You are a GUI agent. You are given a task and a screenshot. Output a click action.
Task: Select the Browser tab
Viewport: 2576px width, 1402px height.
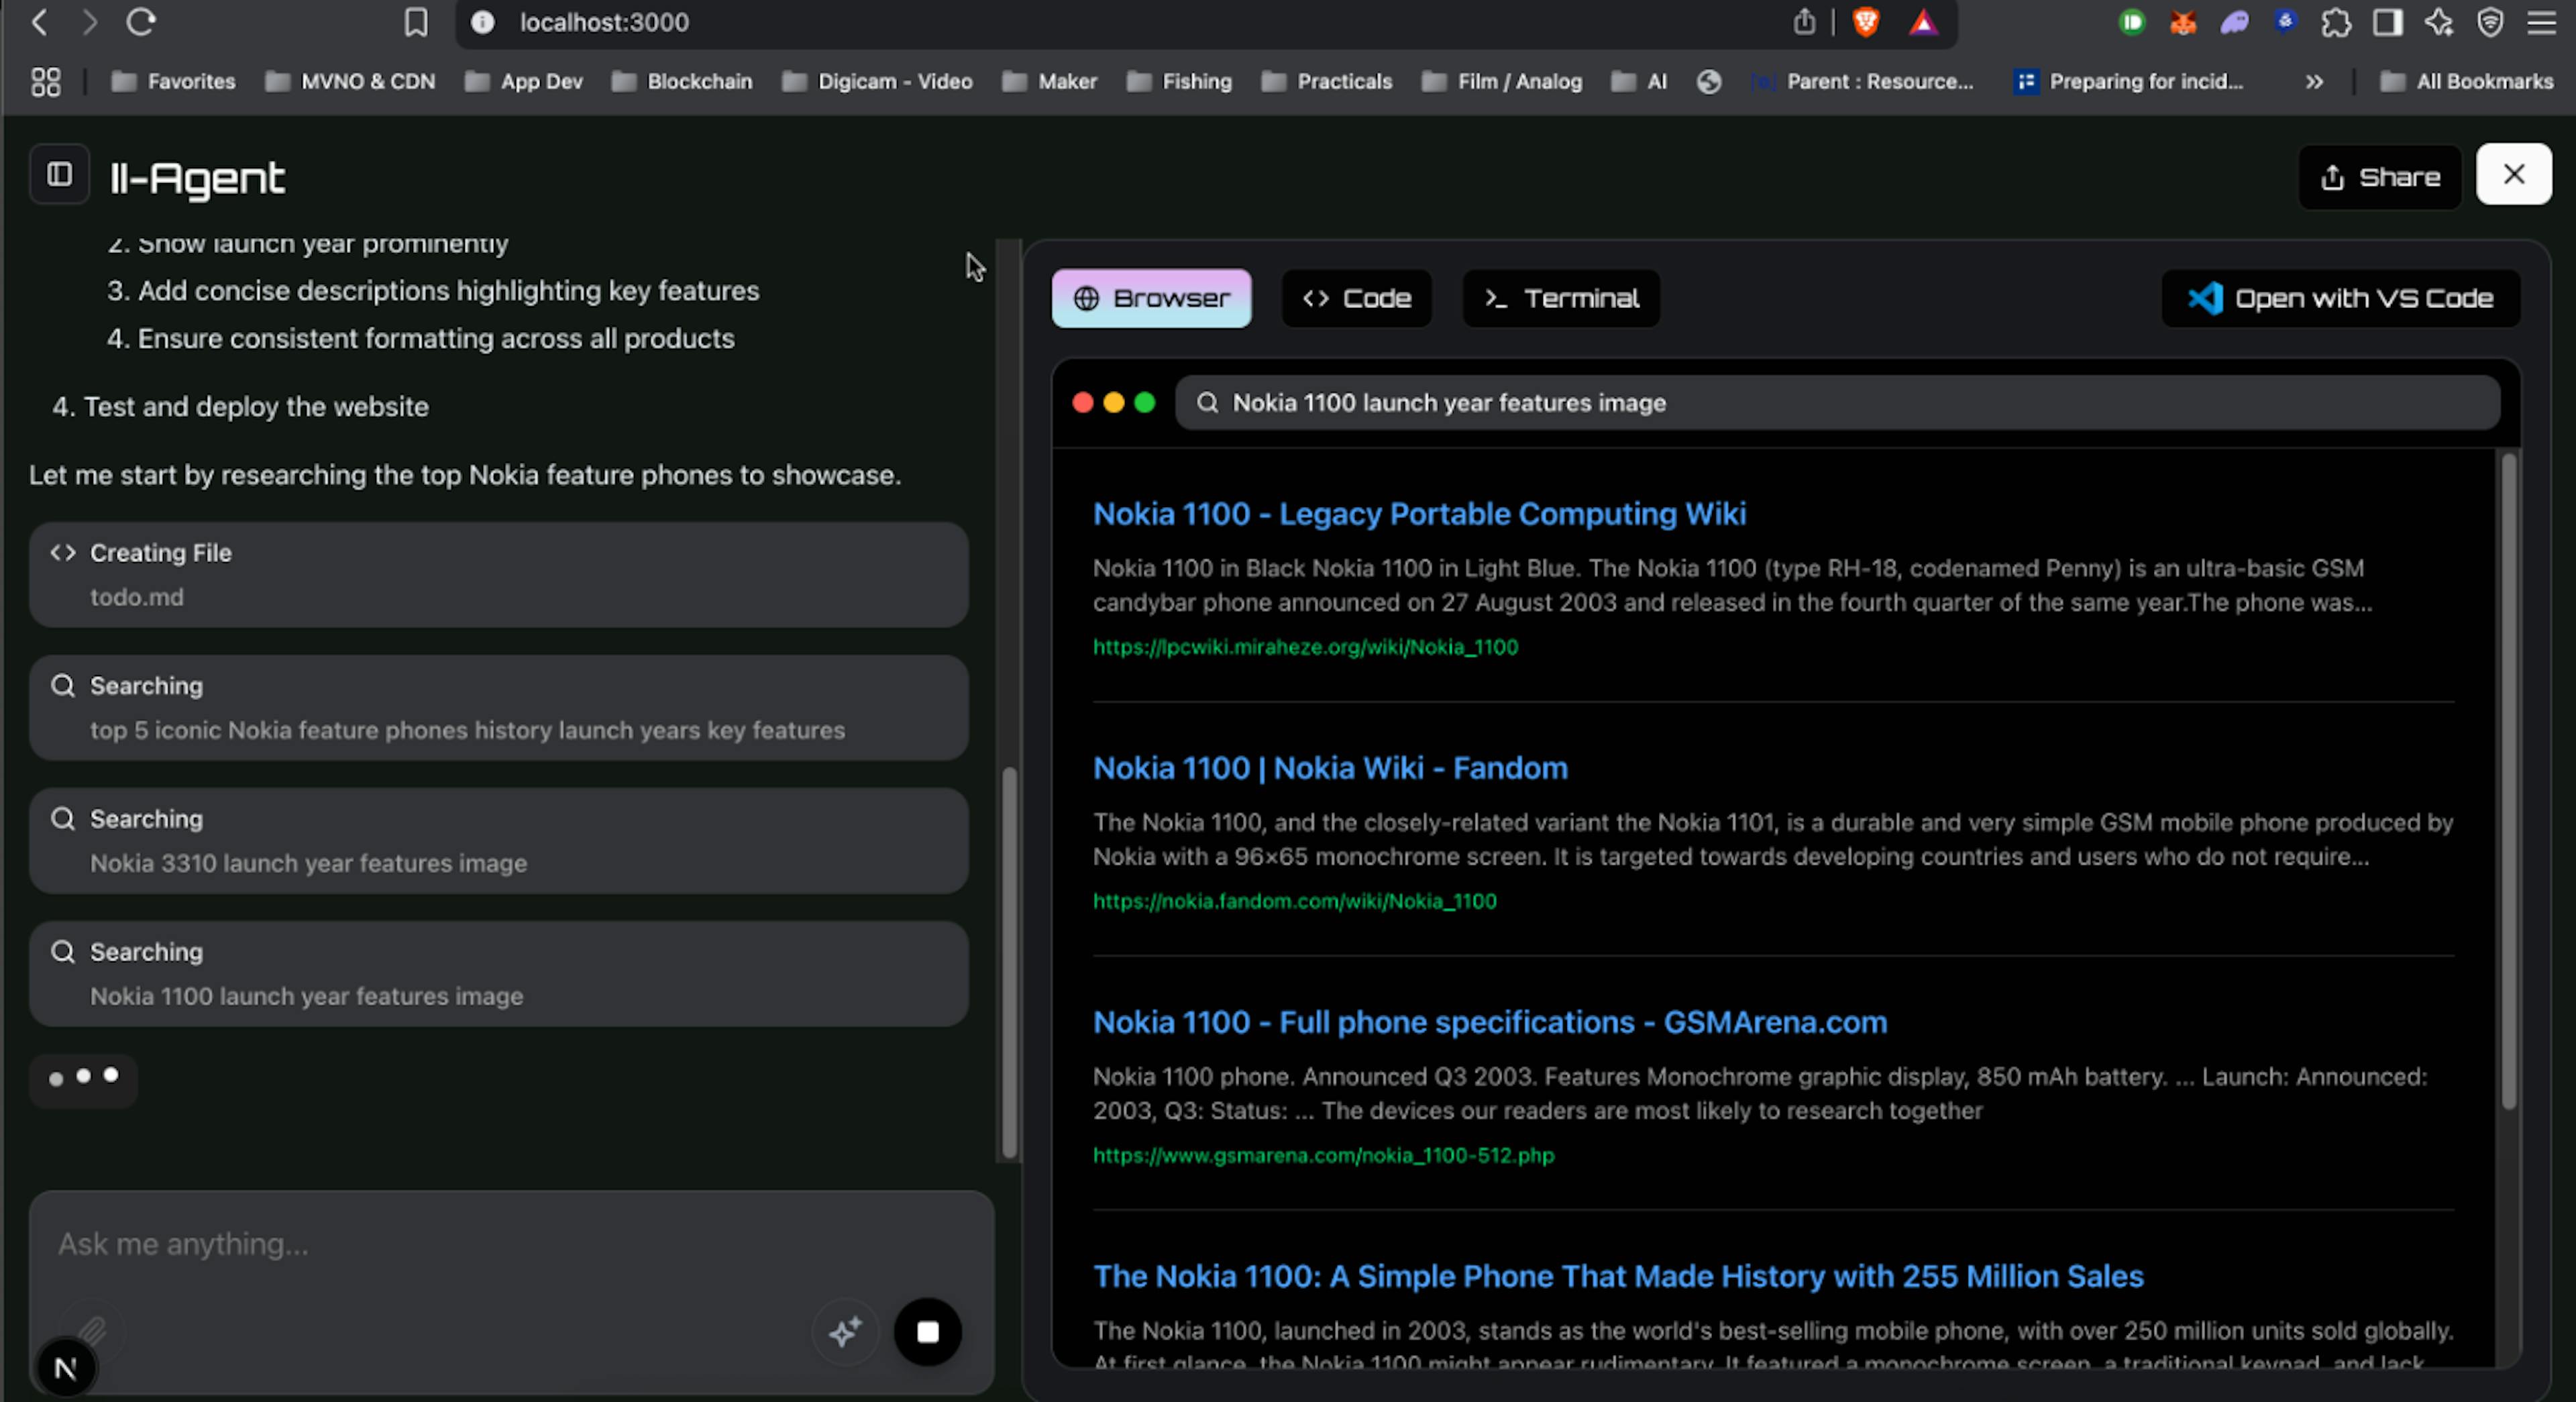tap(1151, 298)
